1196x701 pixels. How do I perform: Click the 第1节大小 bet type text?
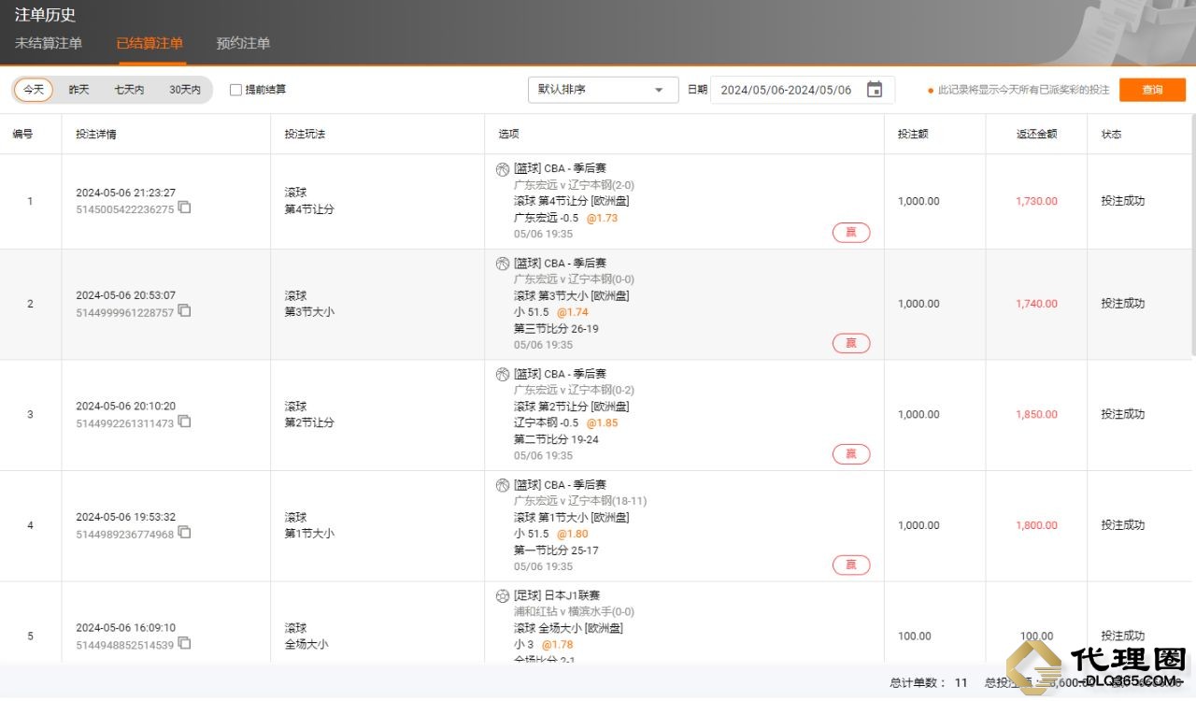click(309, 534)
